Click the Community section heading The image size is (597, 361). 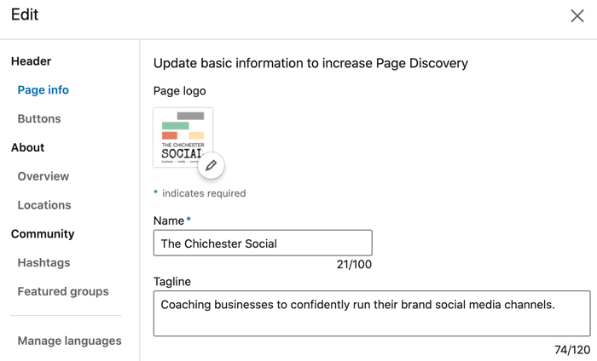pyautogui.click(x=43, y=234)
